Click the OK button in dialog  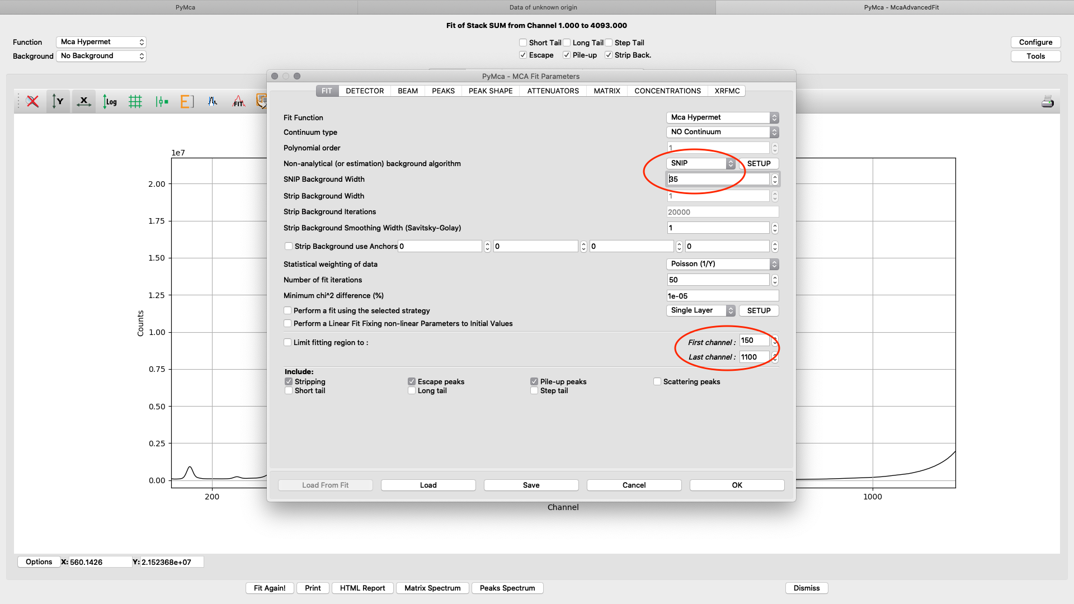click(737, 485)
